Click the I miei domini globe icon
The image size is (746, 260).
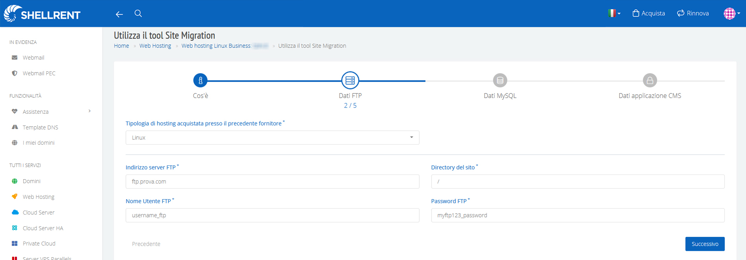[15, 143]
